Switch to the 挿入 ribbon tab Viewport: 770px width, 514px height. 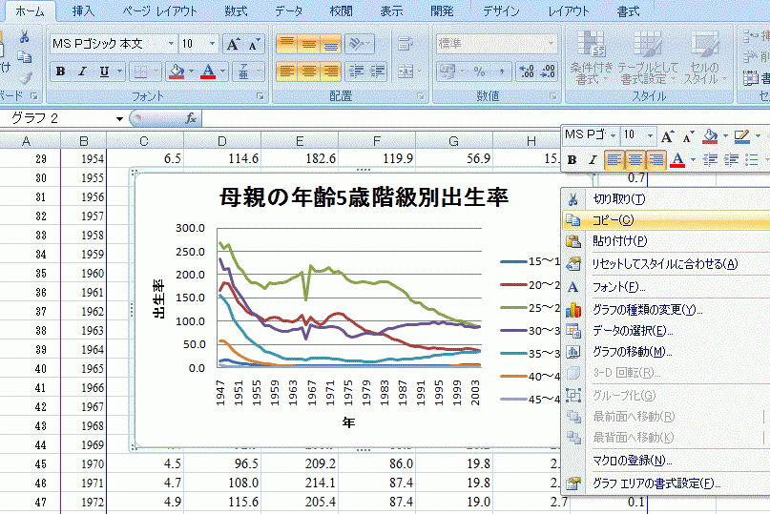coord(83,10)
